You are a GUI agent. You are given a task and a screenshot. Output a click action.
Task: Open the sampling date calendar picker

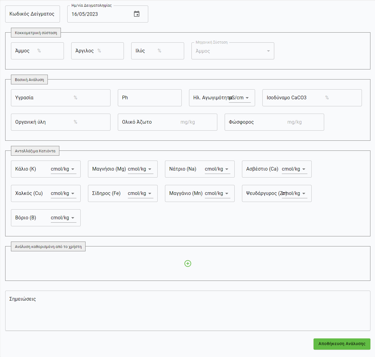(x=137, y=14)
